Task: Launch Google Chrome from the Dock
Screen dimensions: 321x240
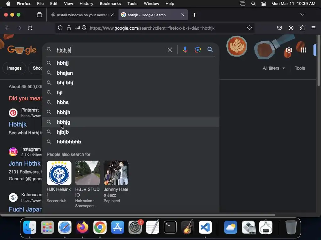Action: click(x=100, y=227)
